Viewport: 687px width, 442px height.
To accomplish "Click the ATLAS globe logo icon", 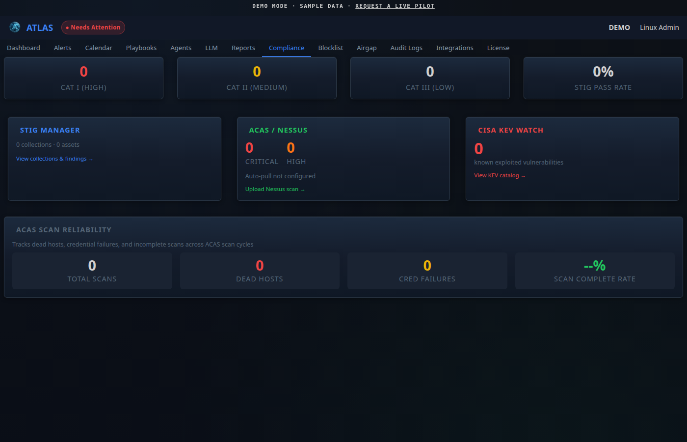I will [x=15, y=27].
